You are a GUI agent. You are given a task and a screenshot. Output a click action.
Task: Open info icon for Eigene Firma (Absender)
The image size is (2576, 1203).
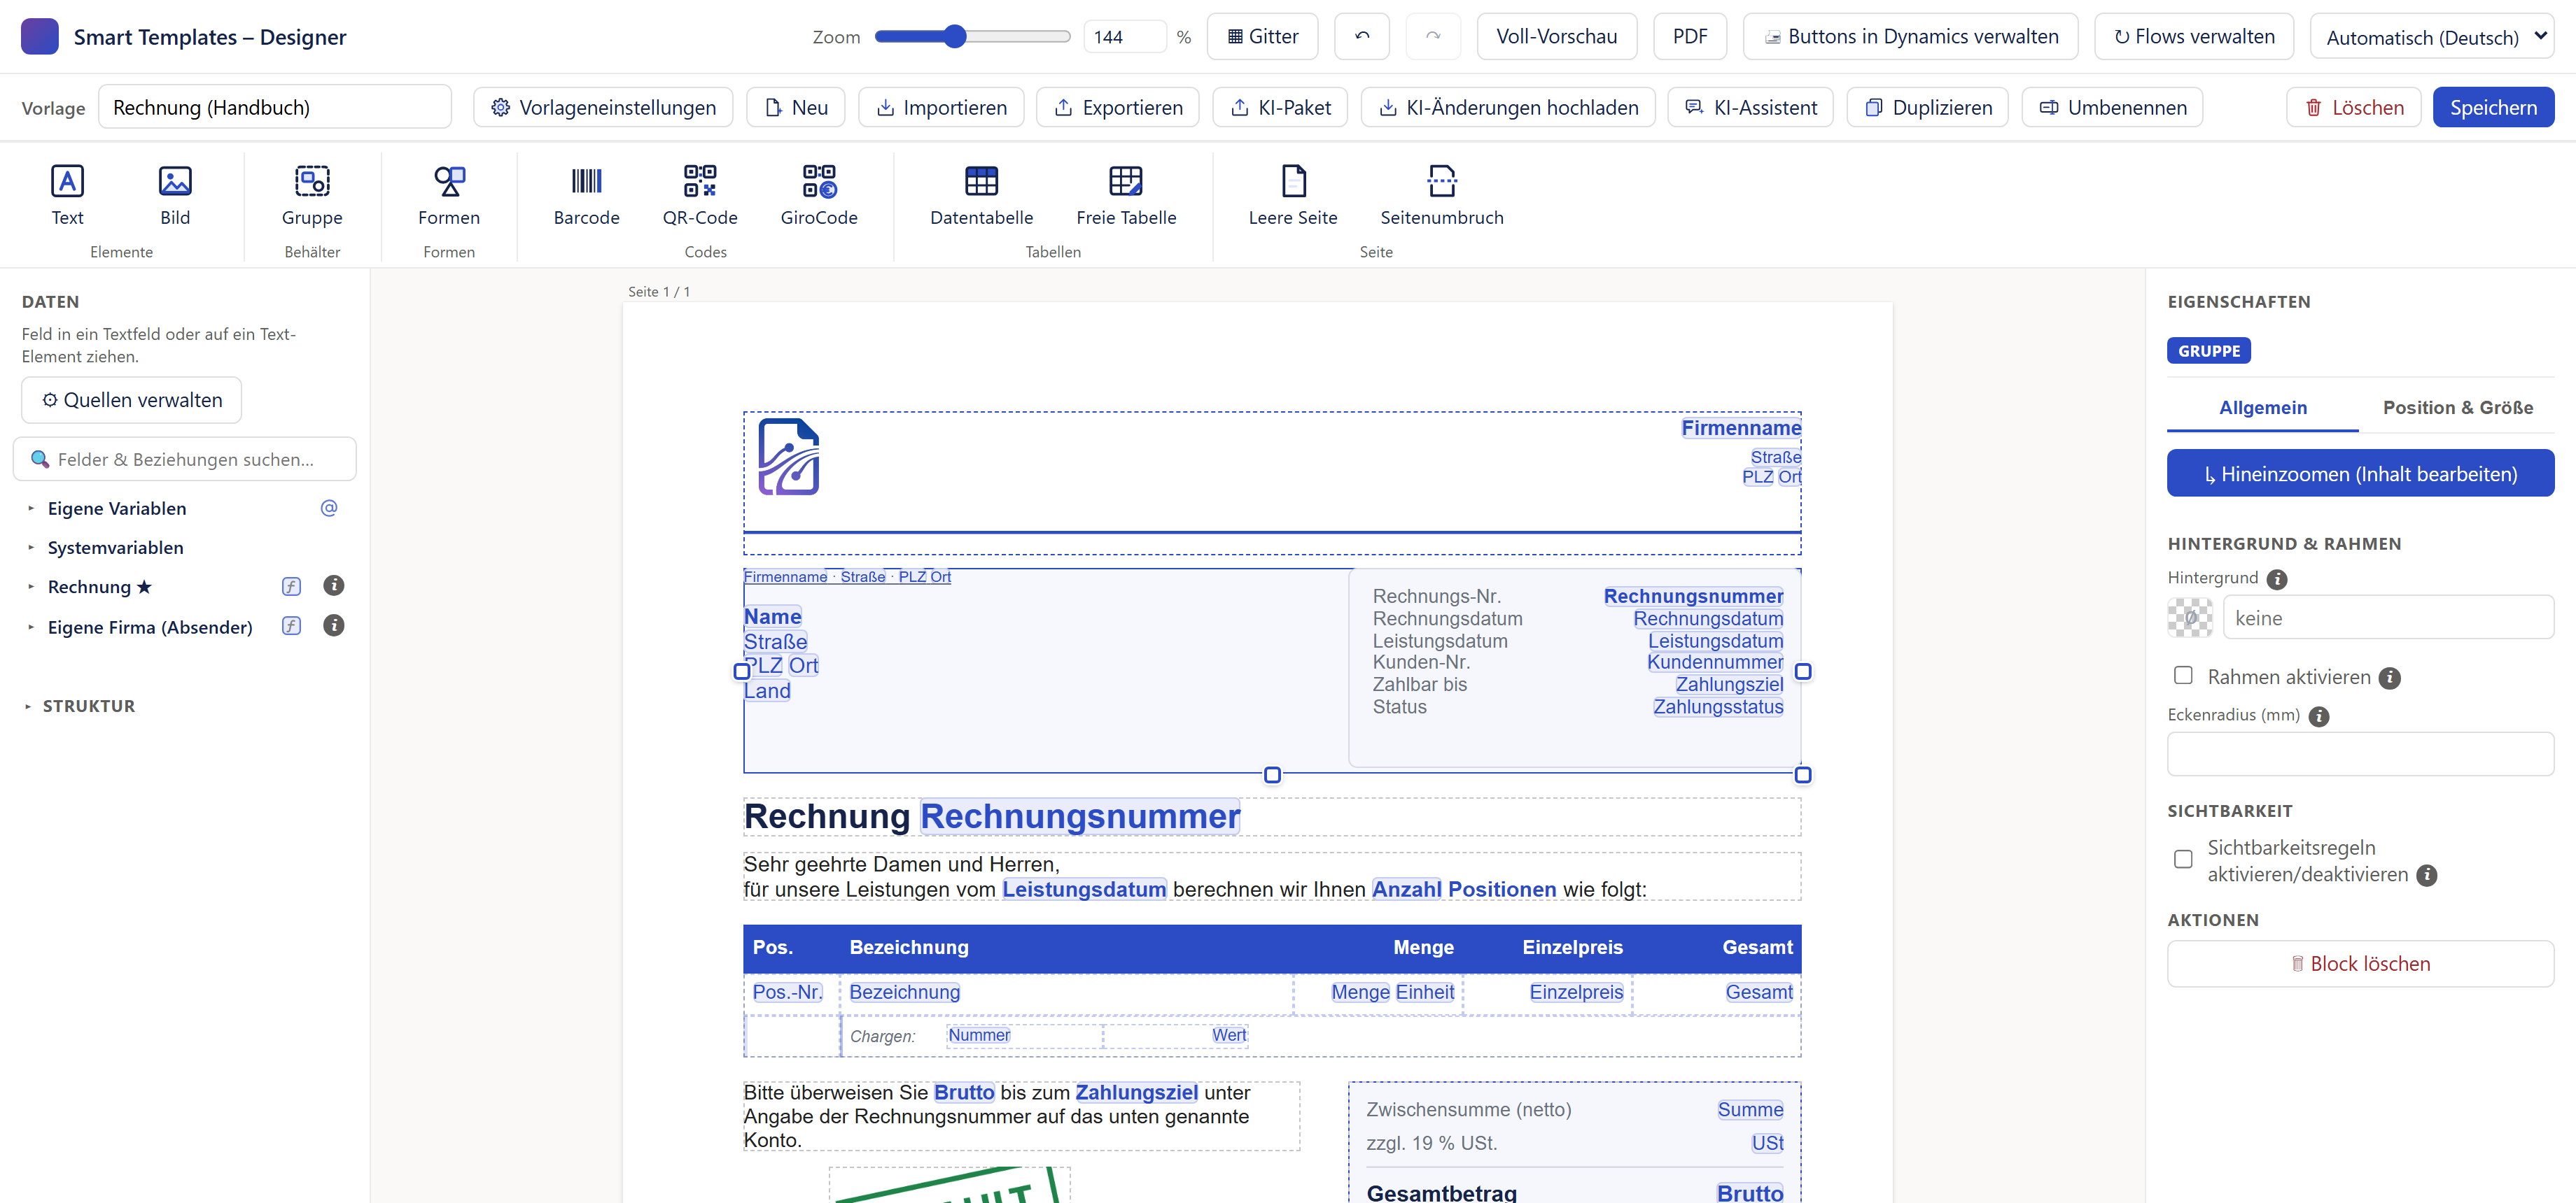(x=334, y=625)
